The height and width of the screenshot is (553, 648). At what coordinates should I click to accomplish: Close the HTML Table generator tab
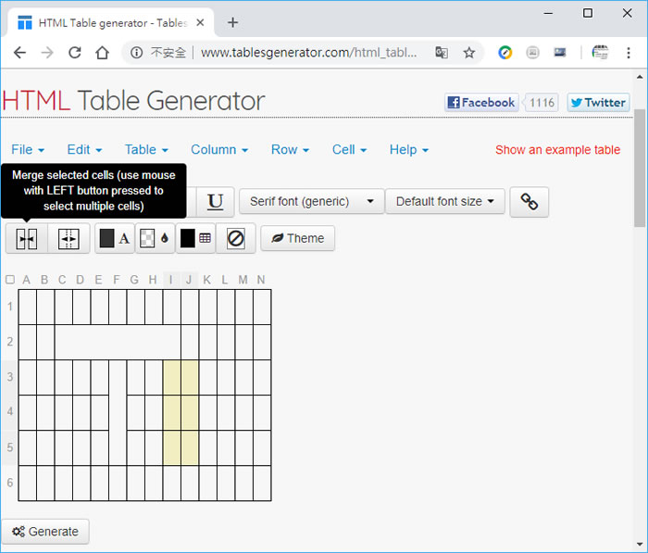pyautogui.click(x=200, y=22)
